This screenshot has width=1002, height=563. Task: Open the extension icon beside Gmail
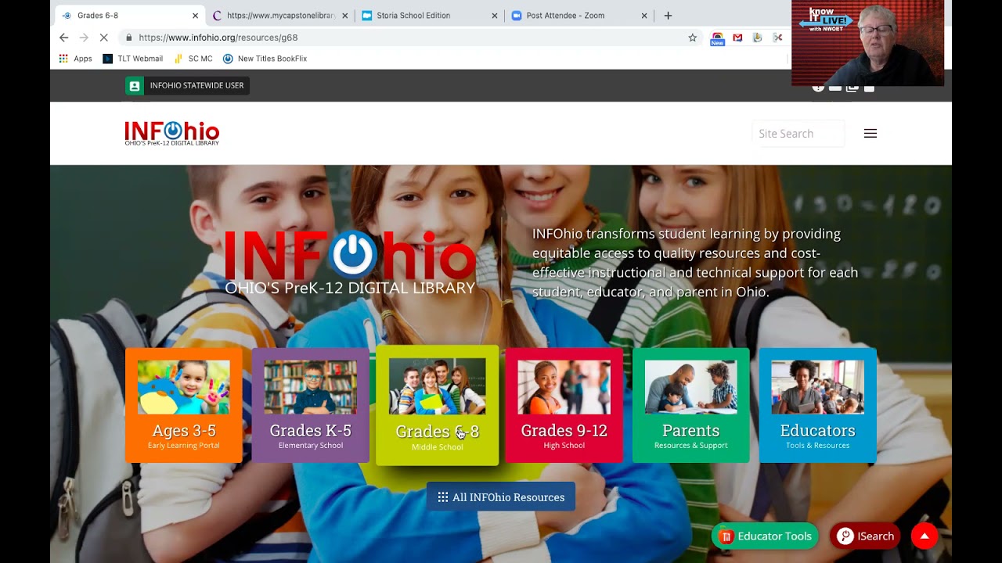pos(757,38)
